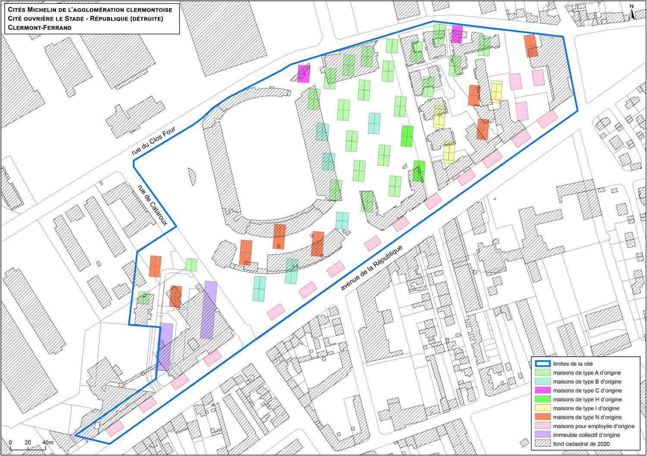Click the 'limites de la cité' legend label
Screen dimensions: 647x456
[572, 364]
